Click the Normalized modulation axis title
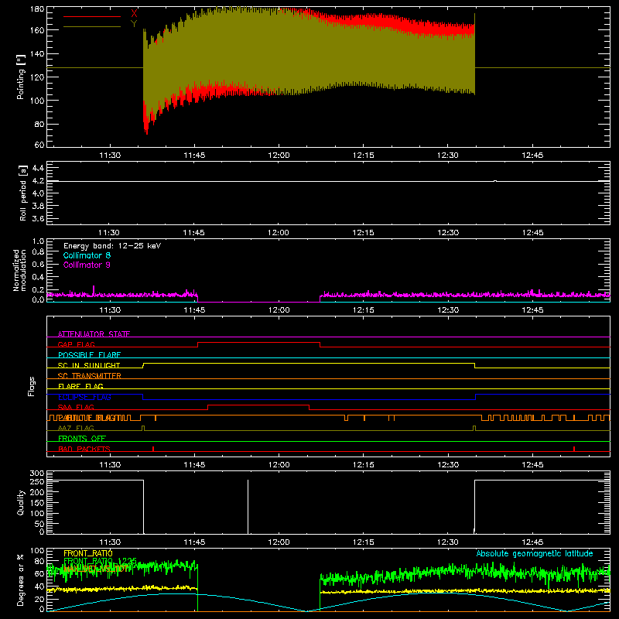The width and height of the screenshot is (619, 619). click(19, 270)
